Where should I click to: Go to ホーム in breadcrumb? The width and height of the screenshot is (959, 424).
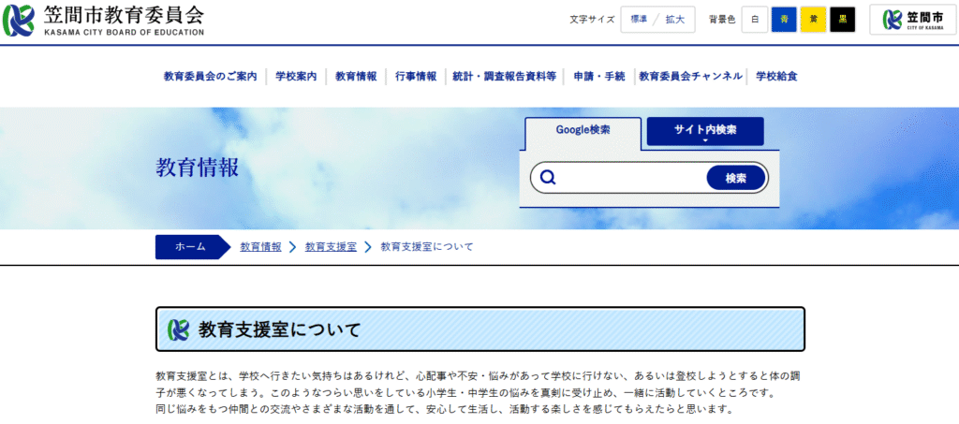click(x=190, y=247)
